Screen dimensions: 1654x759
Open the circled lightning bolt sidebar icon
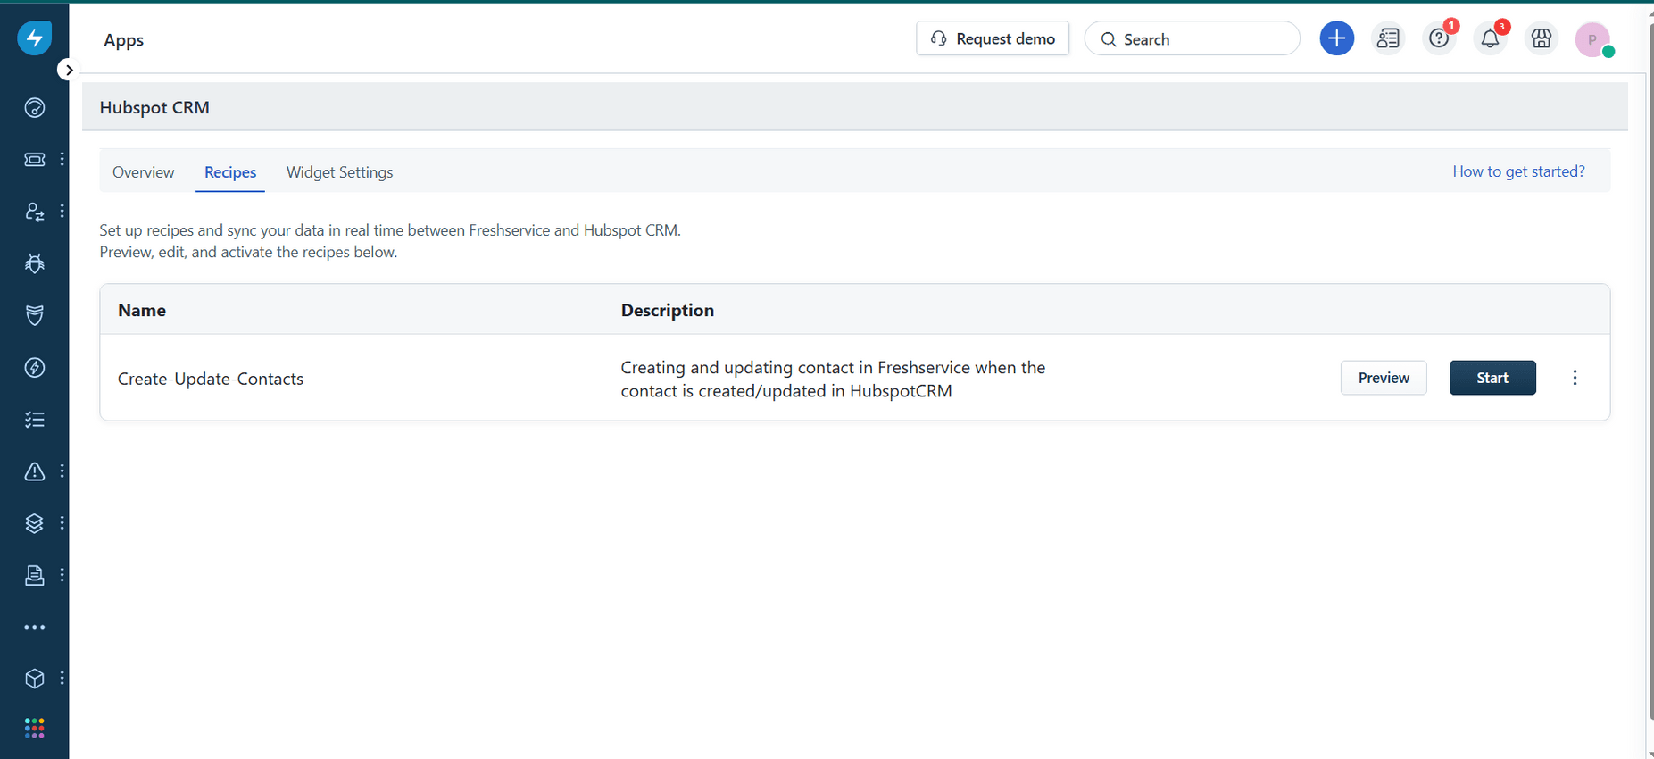click(35, 367)
